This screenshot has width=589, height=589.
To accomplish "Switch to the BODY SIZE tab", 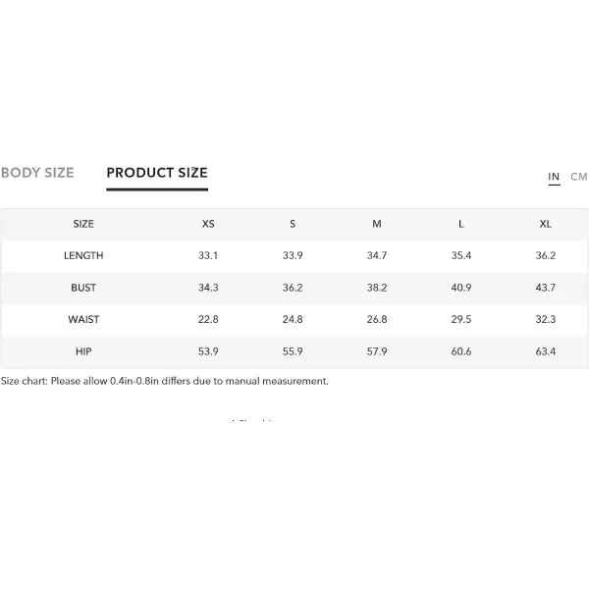I will coord(37,173).
